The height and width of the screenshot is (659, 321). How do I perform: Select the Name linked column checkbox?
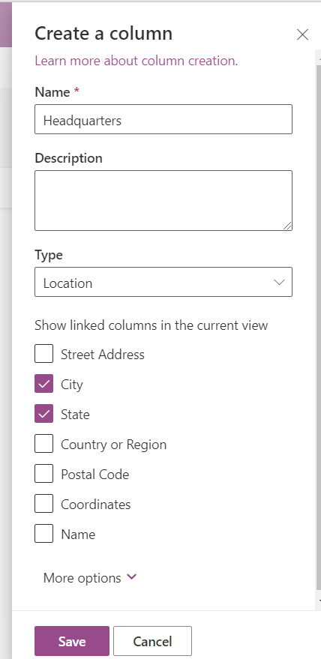point(43,533)
